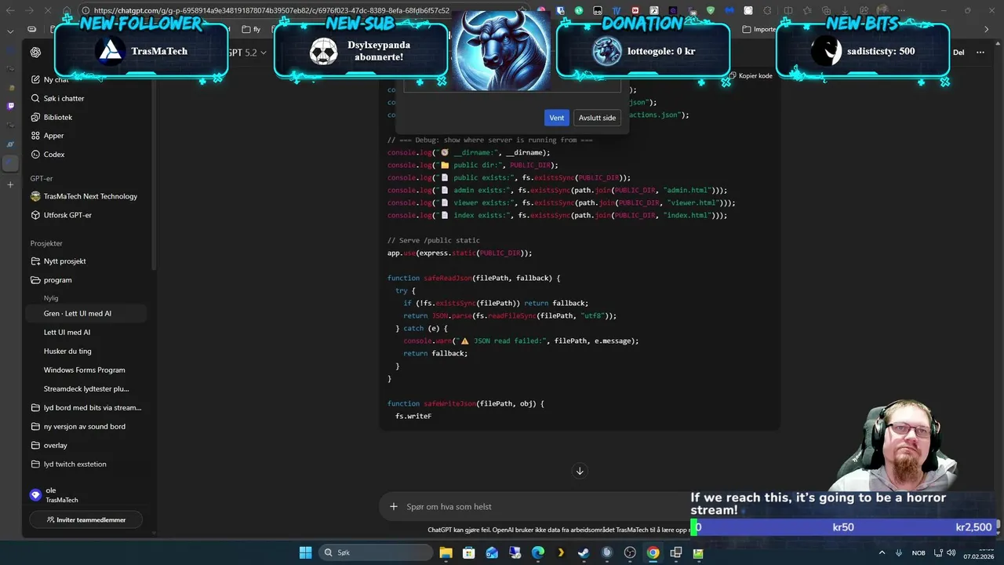Open Outlook from the taskbar

coord(492,553)
